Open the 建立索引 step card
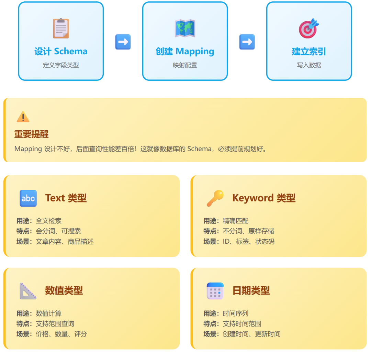 pyautogui.click(x=308, y=41)
